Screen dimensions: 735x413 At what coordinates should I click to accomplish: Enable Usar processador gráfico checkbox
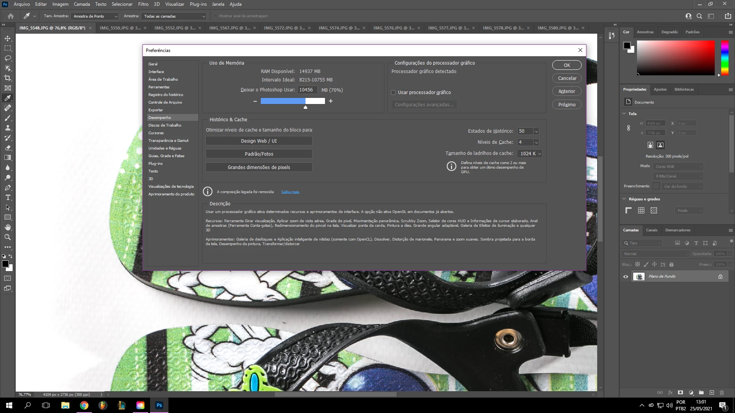pos(393,93)
